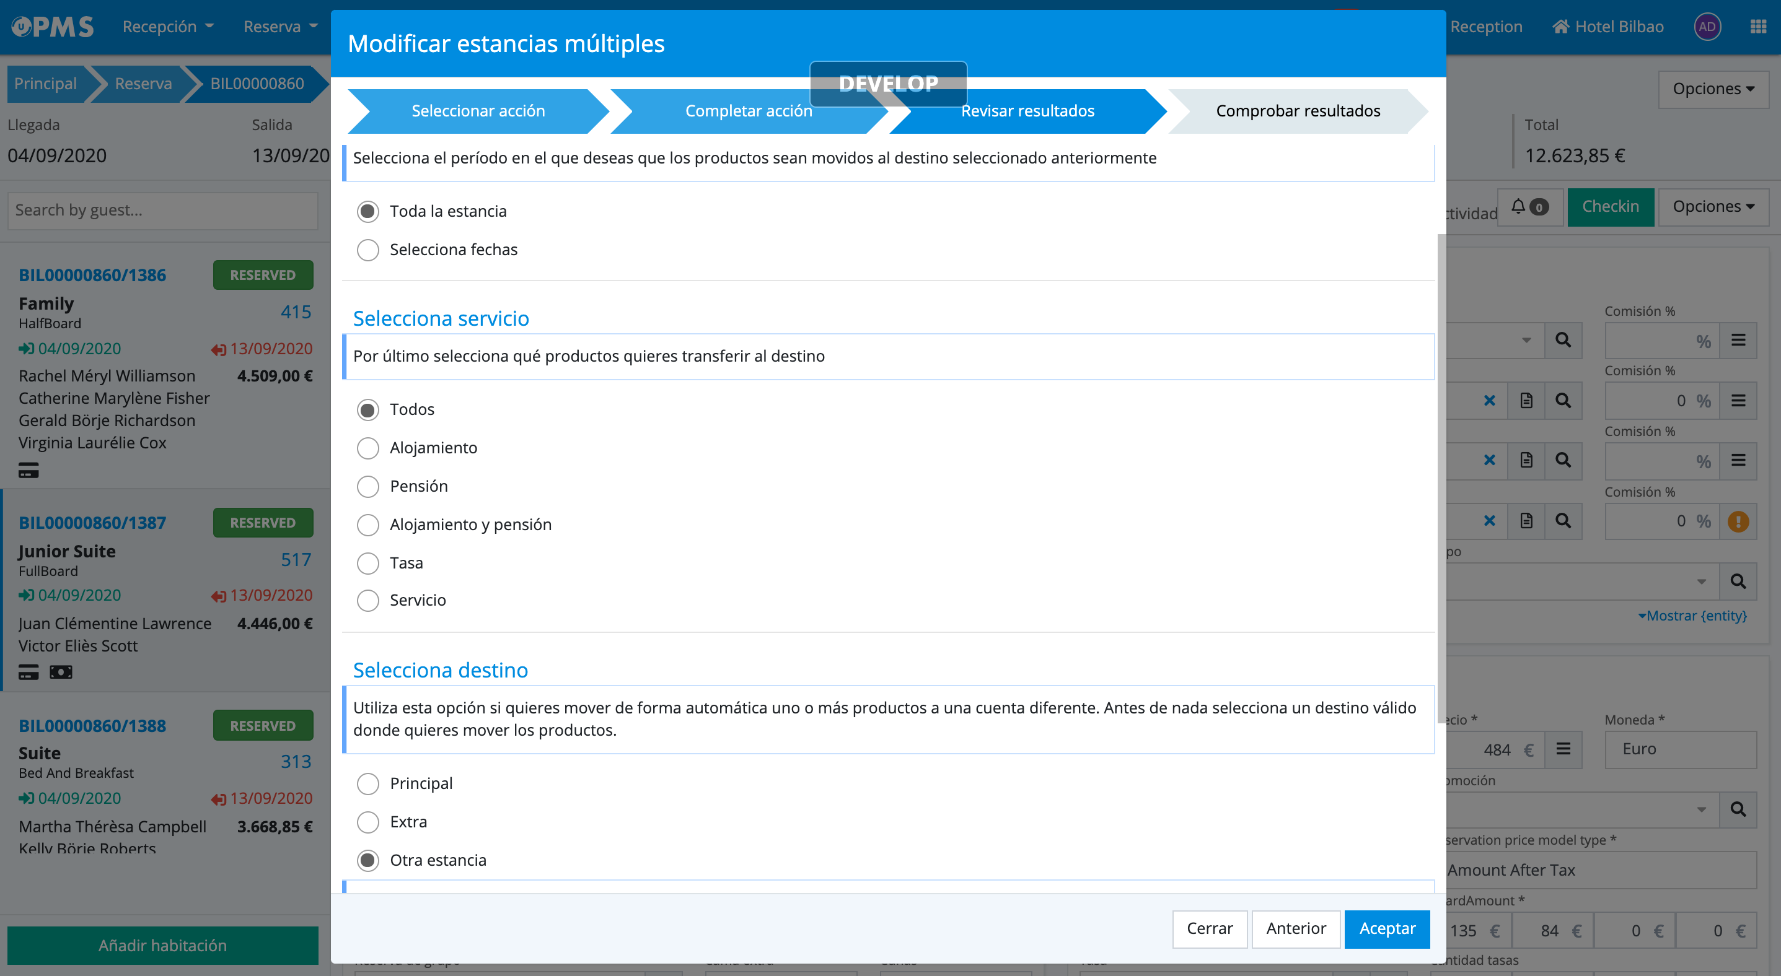Open the 'Comprobar resultados' wizard step
The width and height of the screenshot is (1781, 976).
click(1297, 111)
